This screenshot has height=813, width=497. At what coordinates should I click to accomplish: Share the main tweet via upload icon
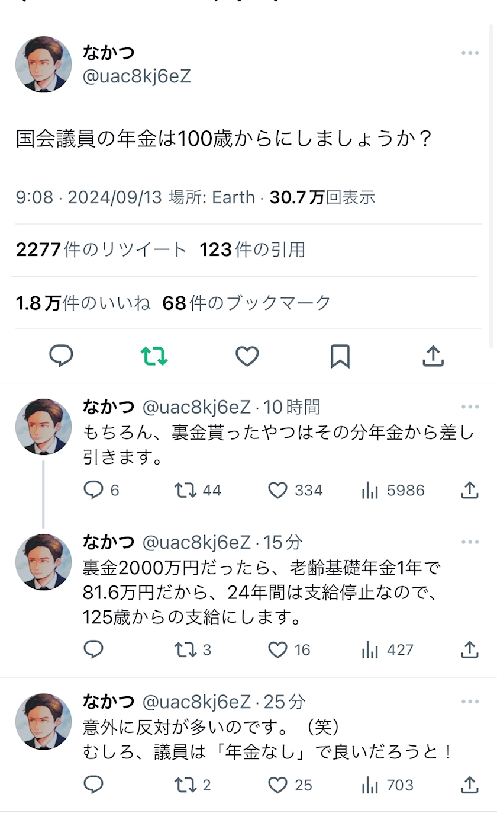click(433, 356)
